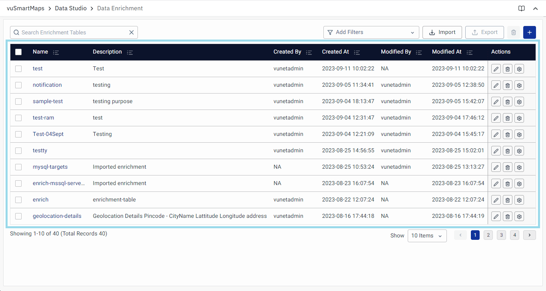
Task: Open gear settings for 'mysql-targets'
Action: 519,167
